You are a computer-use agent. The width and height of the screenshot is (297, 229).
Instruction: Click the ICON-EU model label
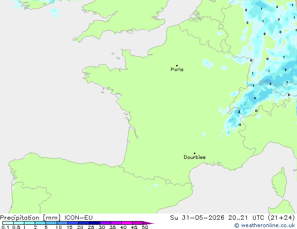coord(78,218)
